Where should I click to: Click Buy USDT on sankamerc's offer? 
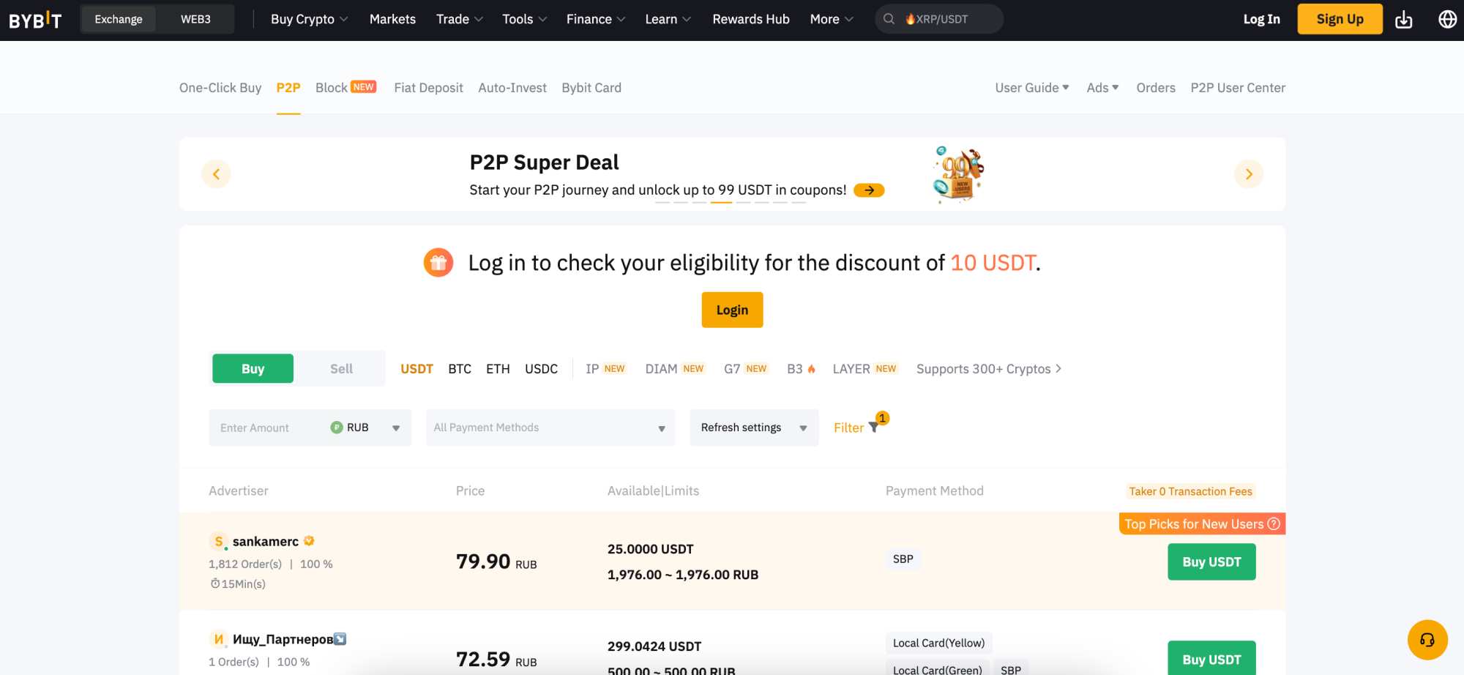(x=1211, y=562)
